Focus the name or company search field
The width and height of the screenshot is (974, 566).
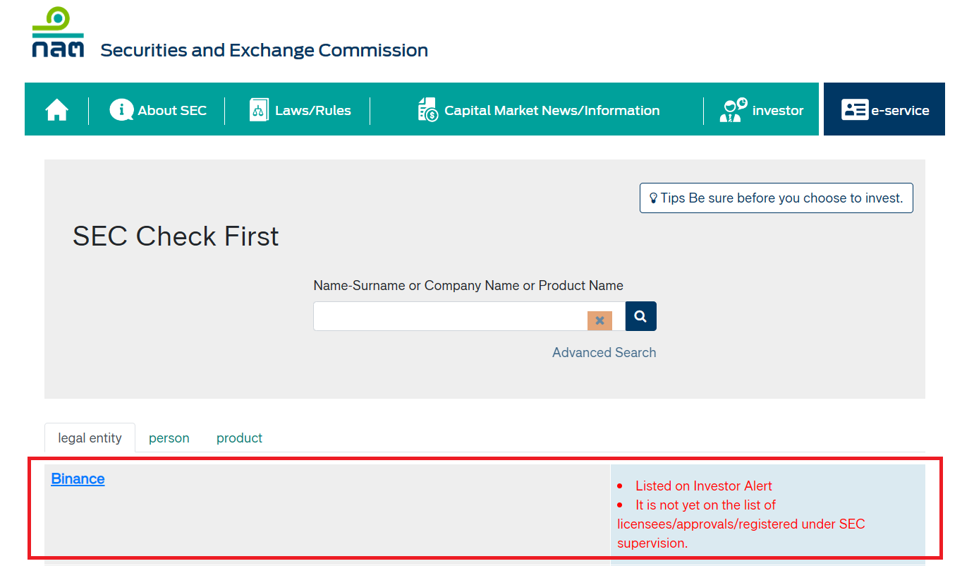click(x=450, y=317)
